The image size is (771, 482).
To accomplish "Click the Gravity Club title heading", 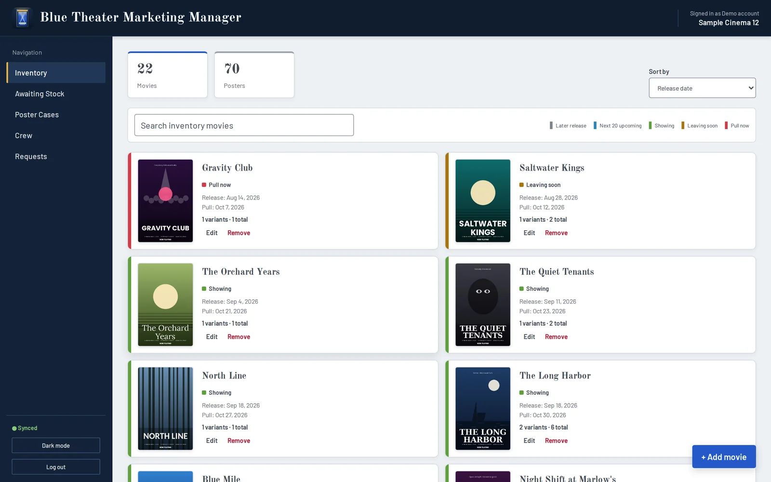I will pos(227,168).
